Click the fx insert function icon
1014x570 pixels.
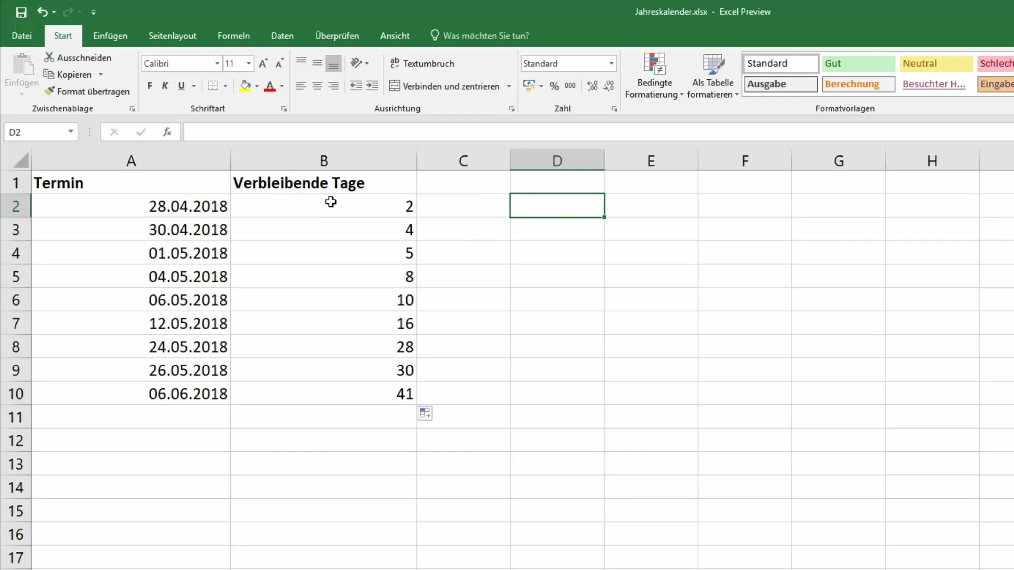coord(167,132)
